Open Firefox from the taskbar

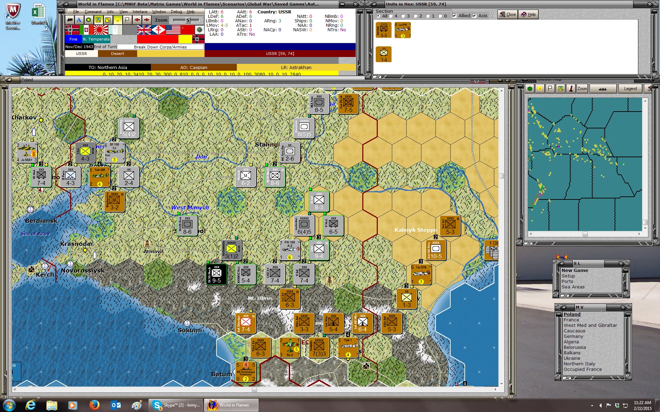tap(94, 405)
